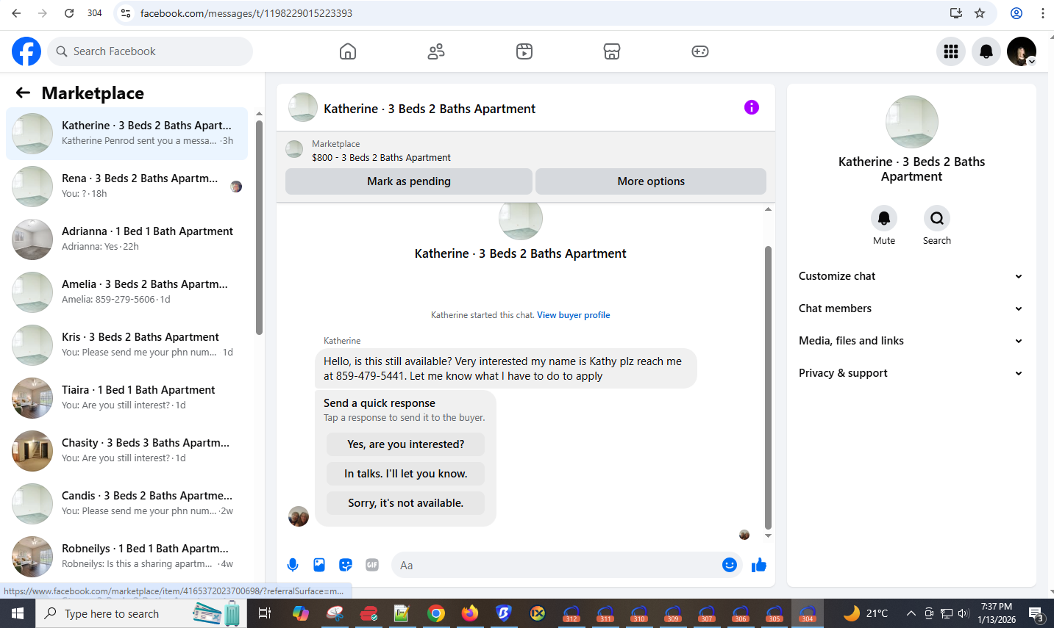Send quick reply "Yes, are you interested?"

[x=406, y=444]
